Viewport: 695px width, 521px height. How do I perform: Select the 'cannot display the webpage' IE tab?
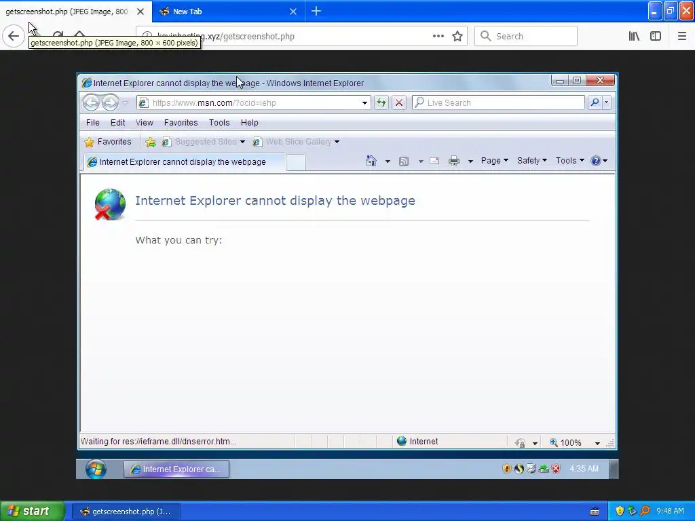(184, 162)
